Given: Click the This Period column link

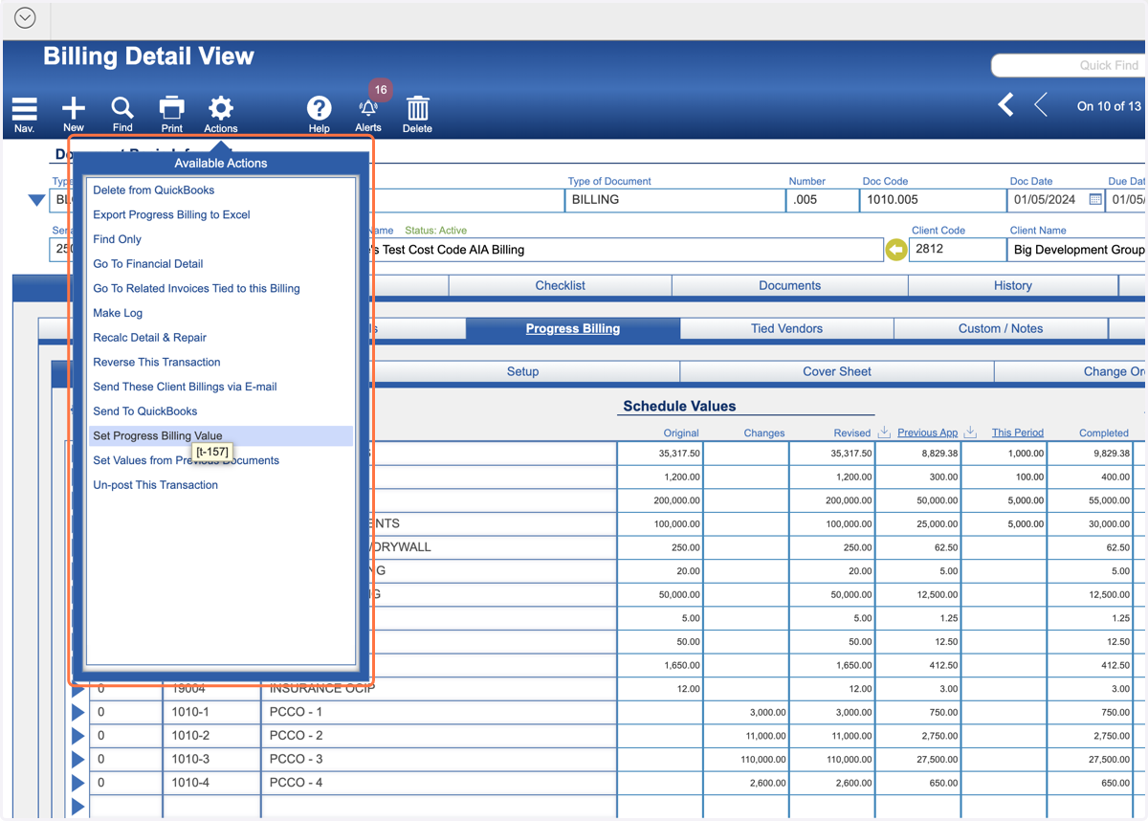Looking at the screenshot, I should pos(1018,433).
